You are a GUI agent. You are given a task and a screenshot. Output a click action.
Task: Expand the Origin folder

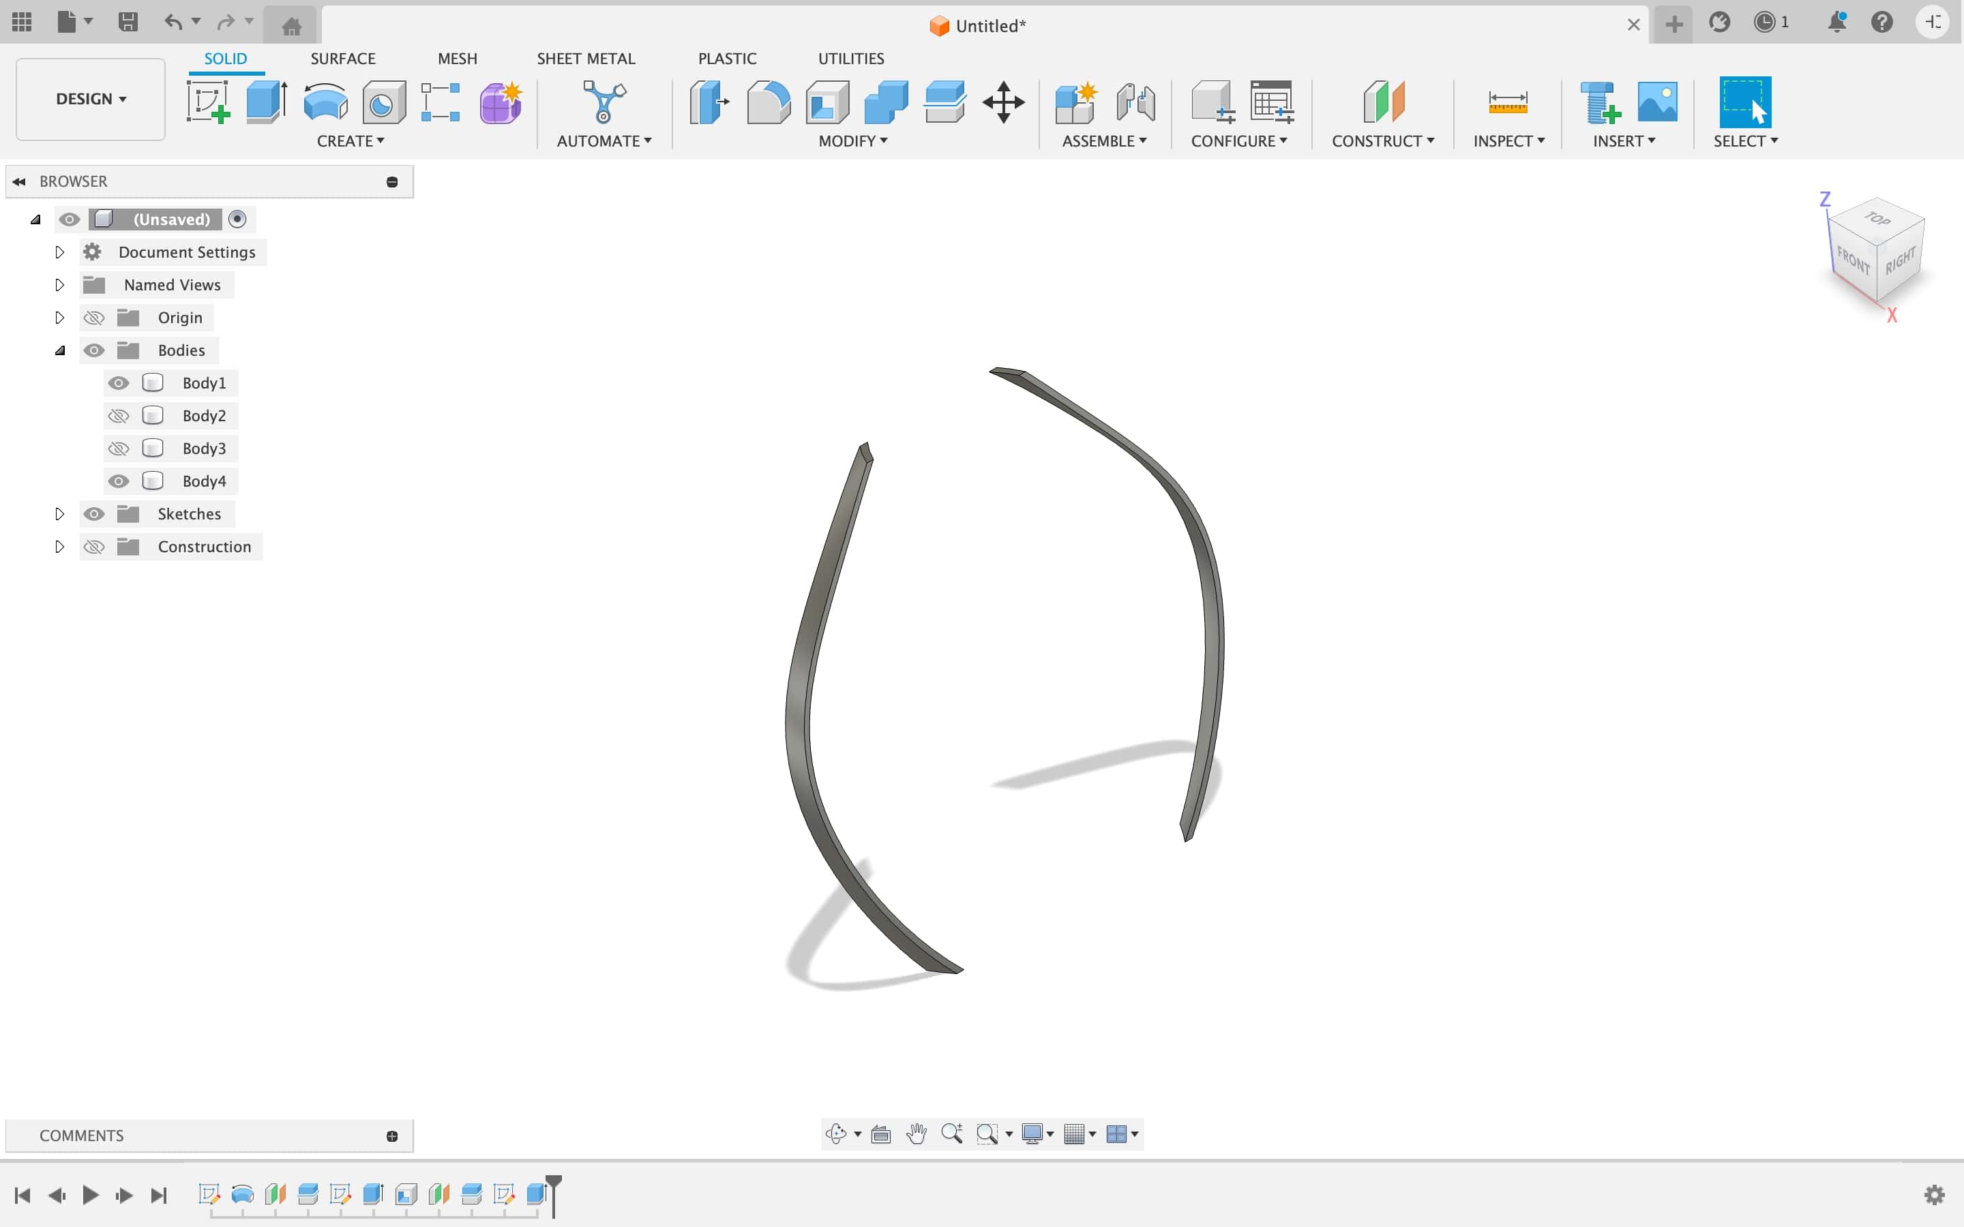tap(59, 317)
